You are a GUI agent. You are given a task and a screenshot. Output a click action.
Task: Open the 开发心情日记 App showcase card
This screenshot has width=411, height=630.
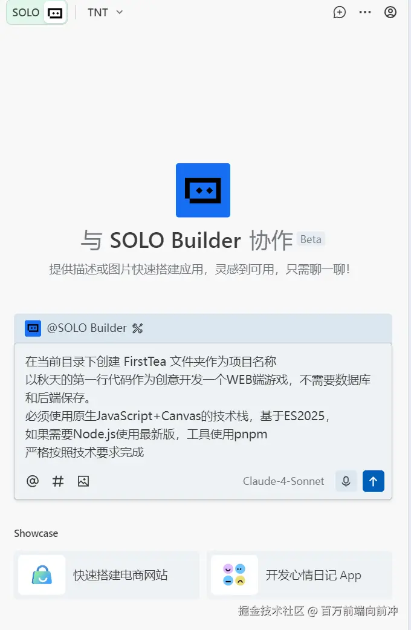(x=299, y=575)
